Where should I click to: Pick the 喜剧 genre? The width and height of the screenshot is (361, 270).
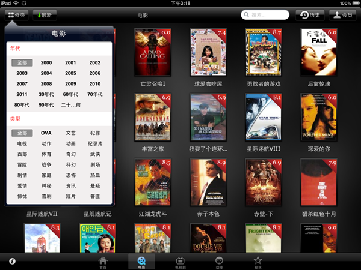(46, 196)
